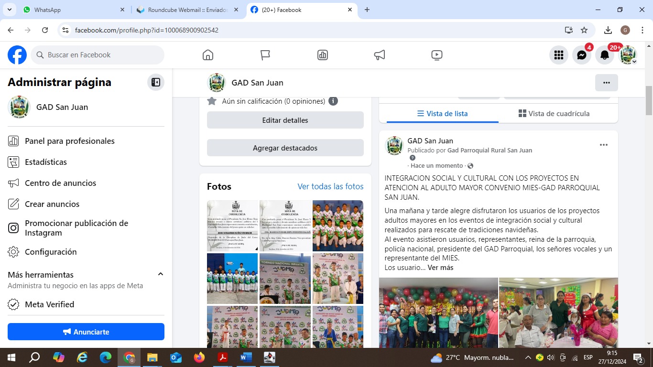
Task: Open the Ver todas las fotos link
Action: pyautogui.click(x=330, y=186)
